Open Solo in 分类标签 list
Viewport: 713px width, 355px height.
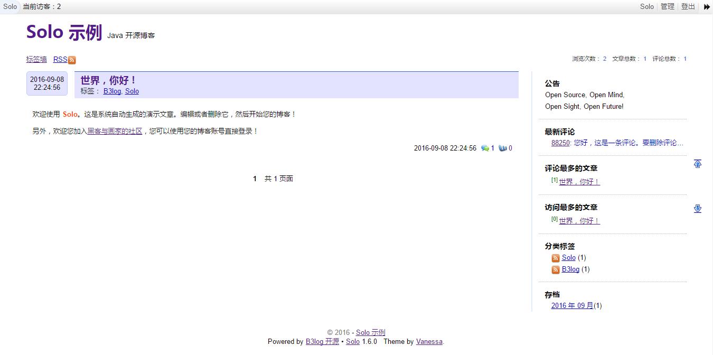coord(569,257)
